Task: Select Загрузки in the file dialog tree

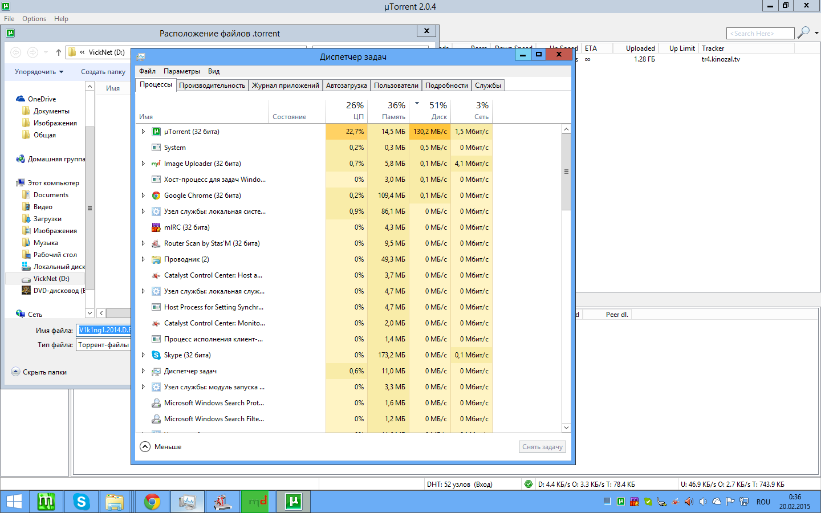Action: (x=47, y=219)
